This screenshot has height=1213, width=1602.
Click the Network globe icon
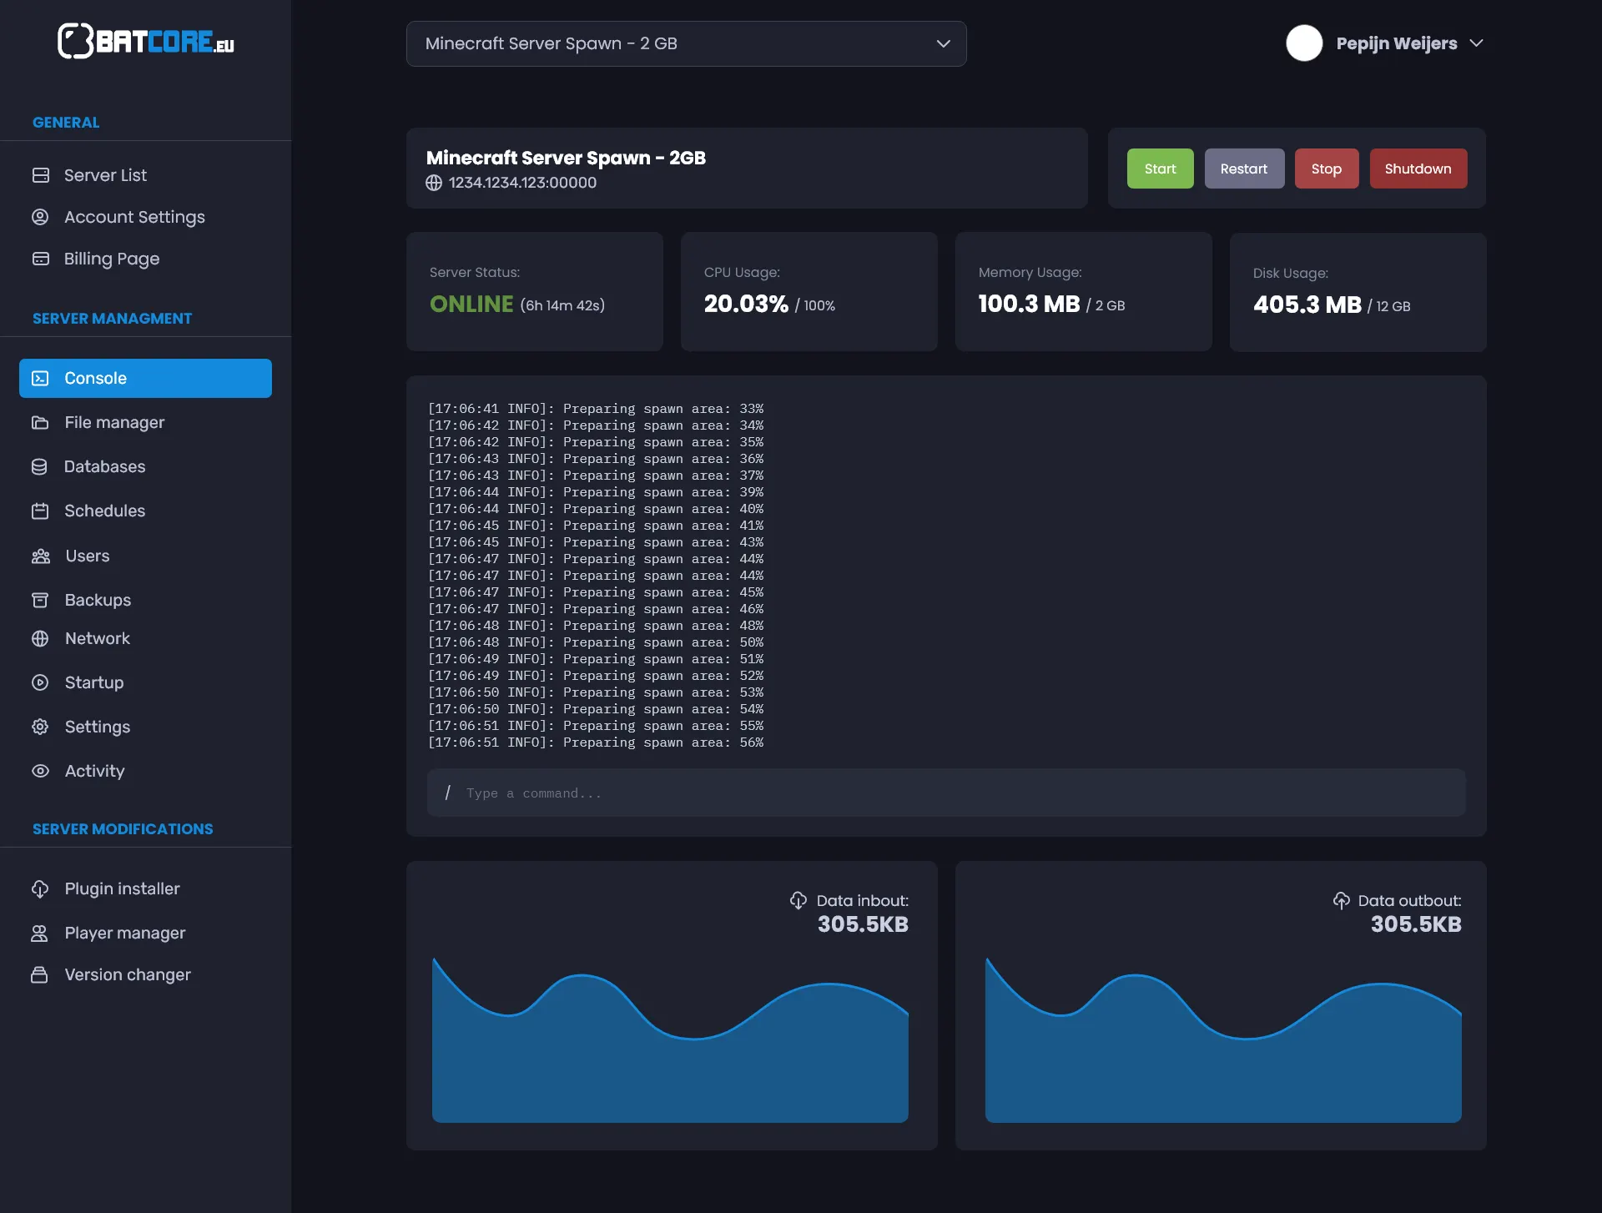(40, 638)
